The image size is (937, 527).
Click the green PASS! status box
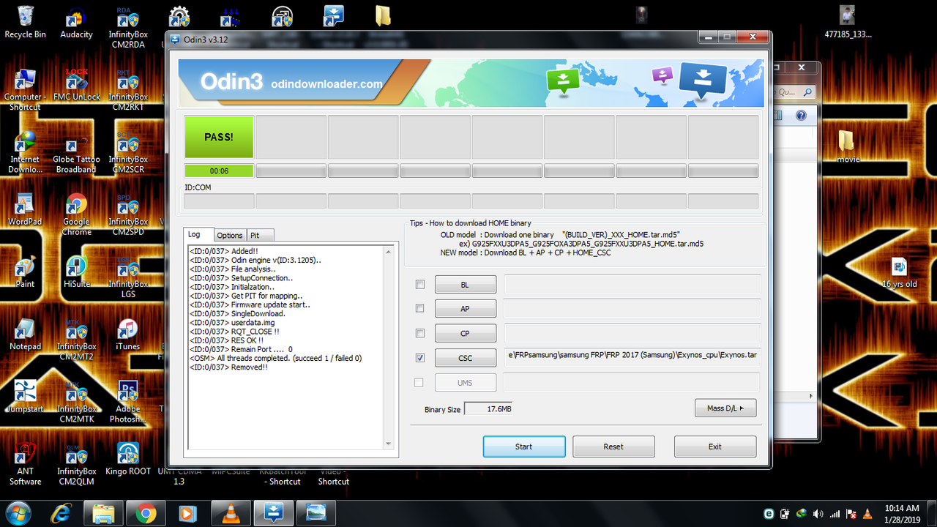coord(219,137)
